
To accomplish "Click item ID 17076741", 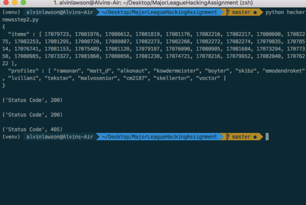I will point(26,49).
